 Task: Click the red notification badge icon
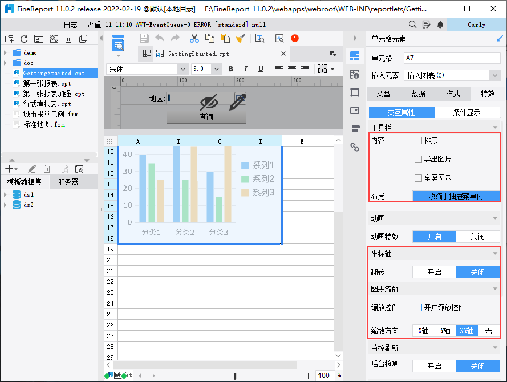(x=295, y=38)
